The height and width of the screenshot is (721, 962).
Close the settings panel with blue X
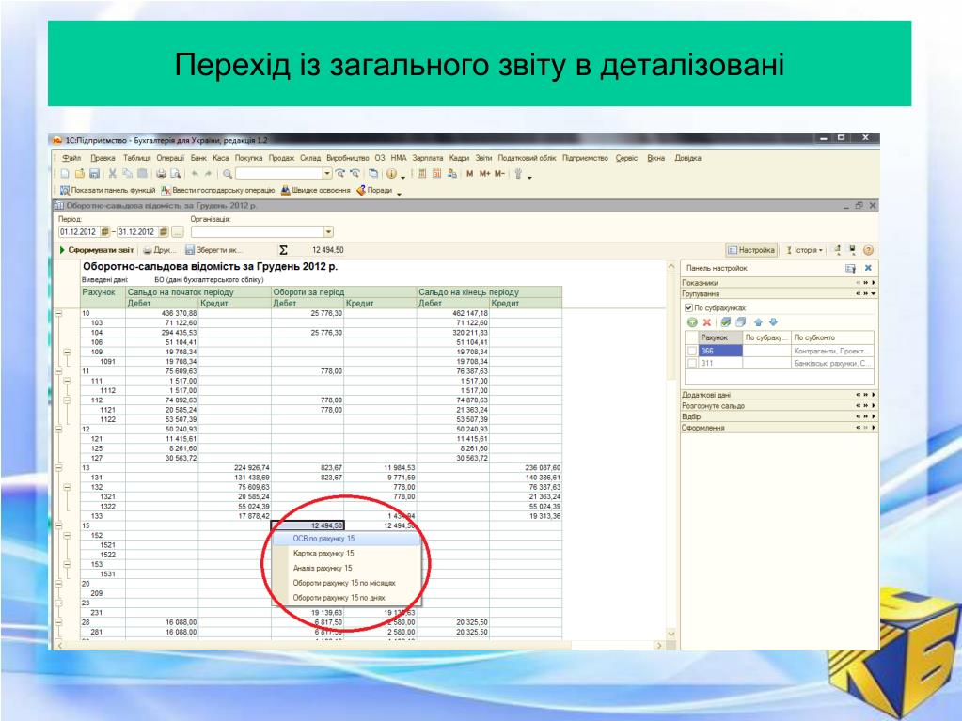click(x=868, y=268)
